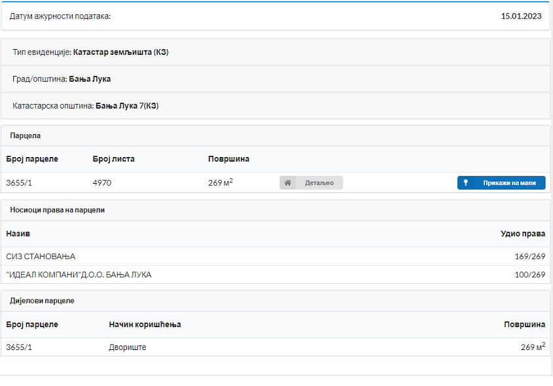
Task: Click the 169/269 share value
Action: 529,256
